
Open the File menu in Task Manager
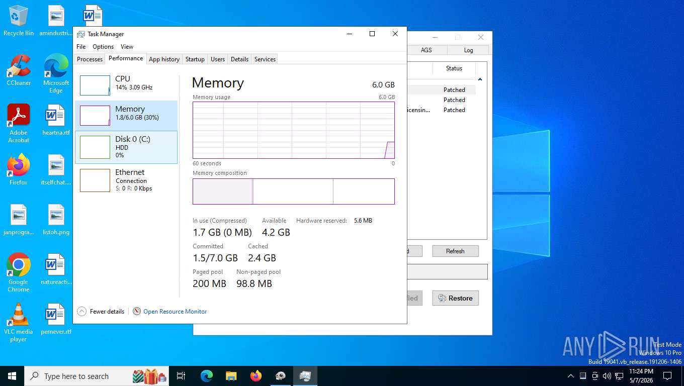(81, 47)
